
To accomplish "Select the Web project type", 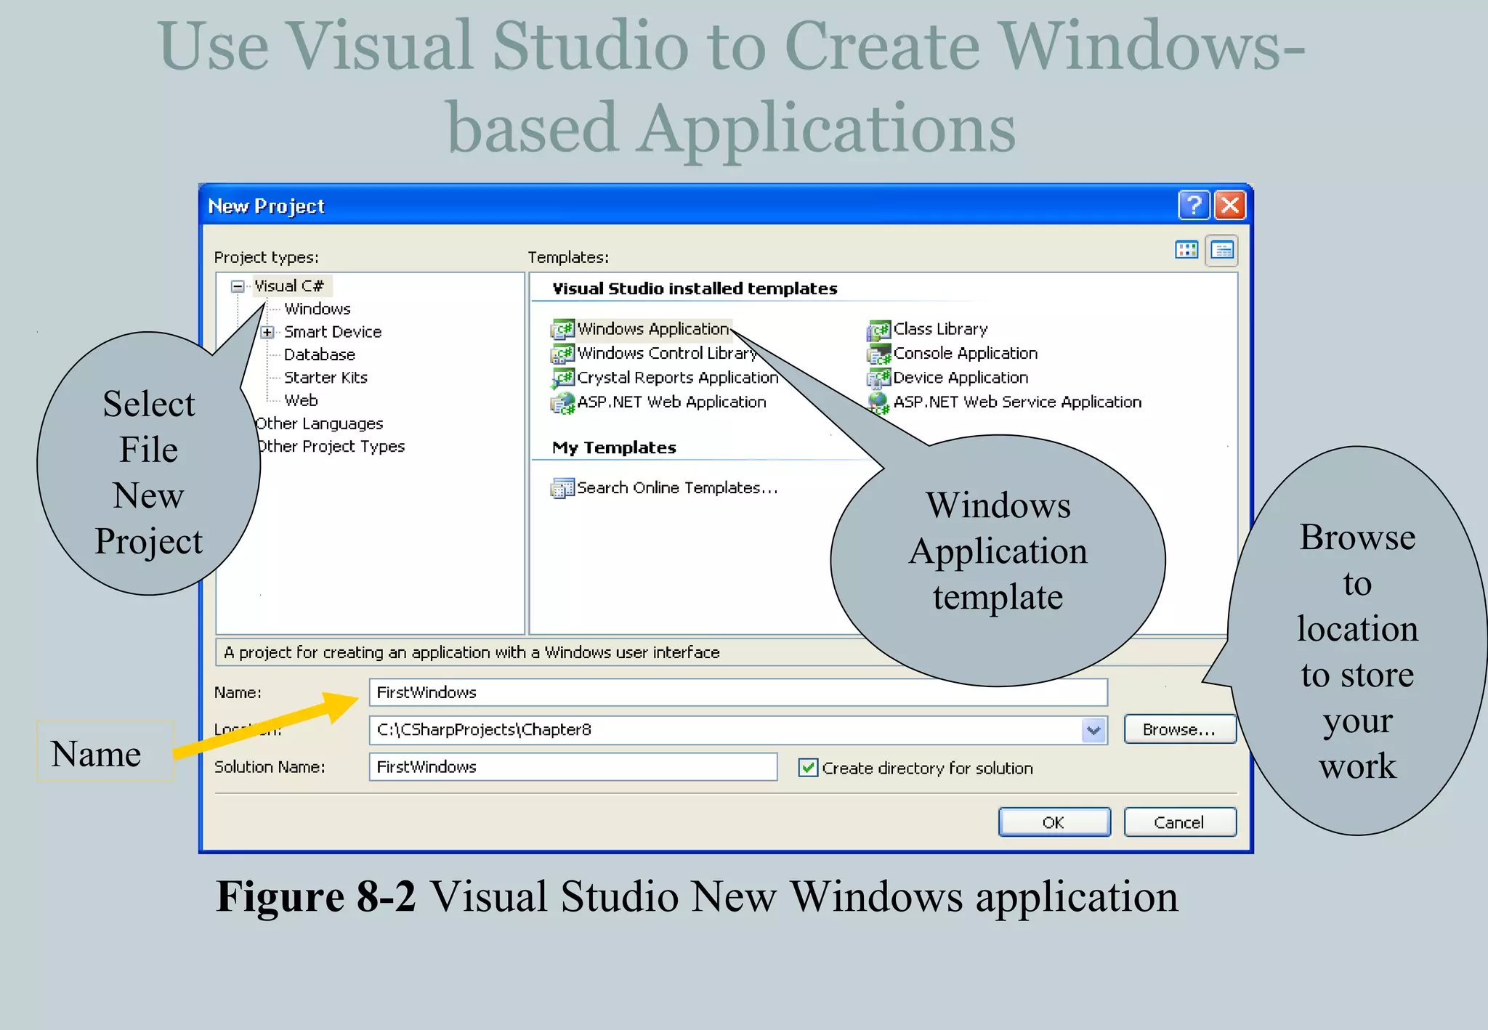I will click(301, 401).
